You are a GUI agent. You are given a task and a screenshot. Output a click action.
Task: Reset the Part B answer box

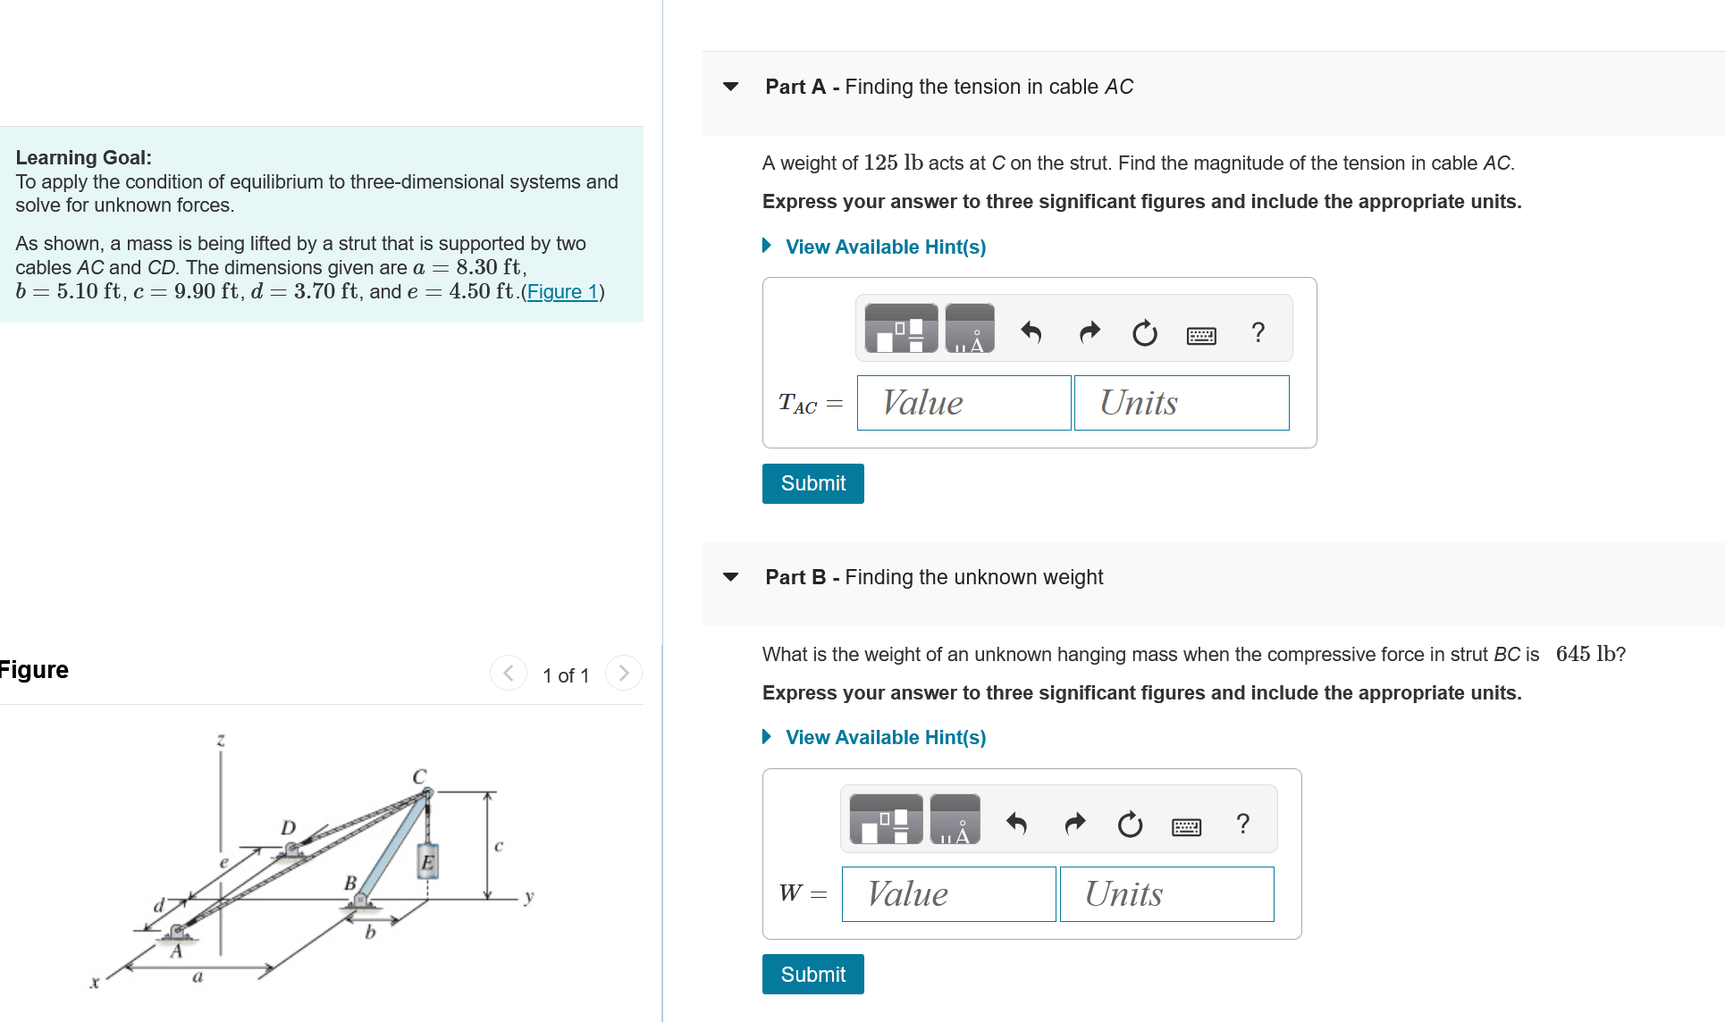1129,825
